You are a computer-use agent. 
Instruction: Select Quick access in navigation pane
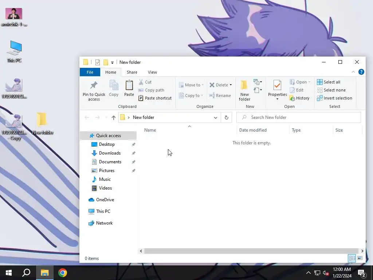coord(108,136)
